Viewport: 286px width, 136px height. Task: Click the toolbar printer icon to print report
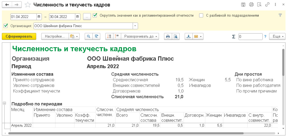point(168,37)
